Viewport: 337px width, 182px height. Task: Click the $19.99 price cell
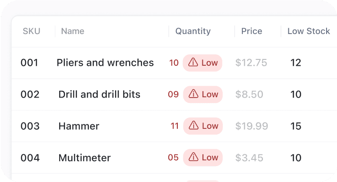pyautogui.click(x=251, y=126)
